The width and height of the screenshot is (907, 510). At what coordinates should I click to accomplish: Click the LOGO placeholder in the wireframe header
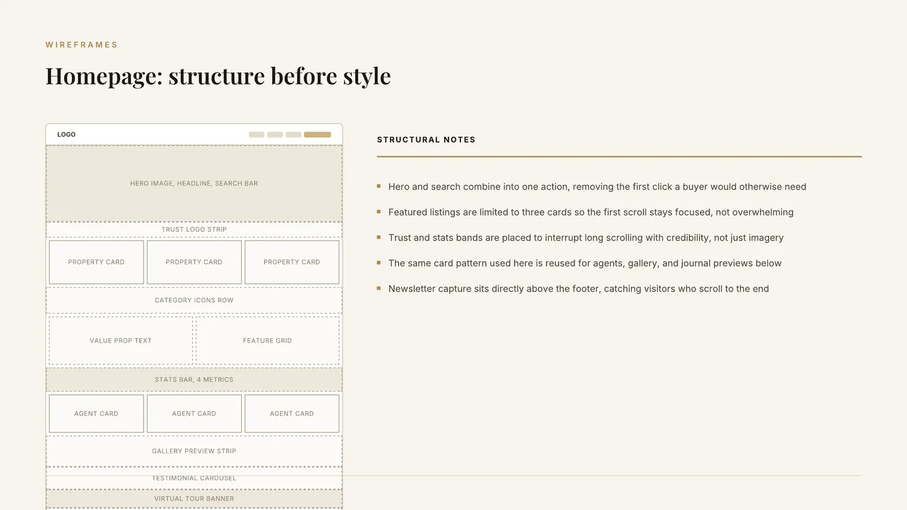point(66,135)
